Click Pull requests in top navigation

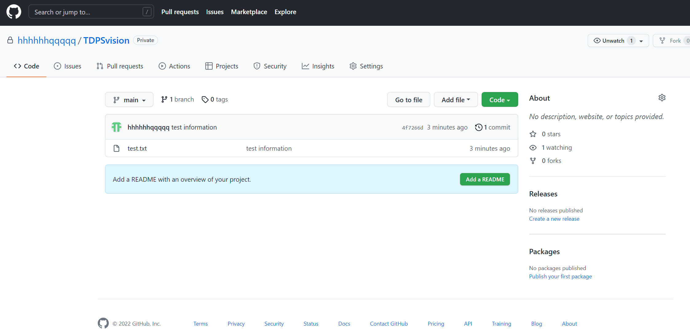180,12
